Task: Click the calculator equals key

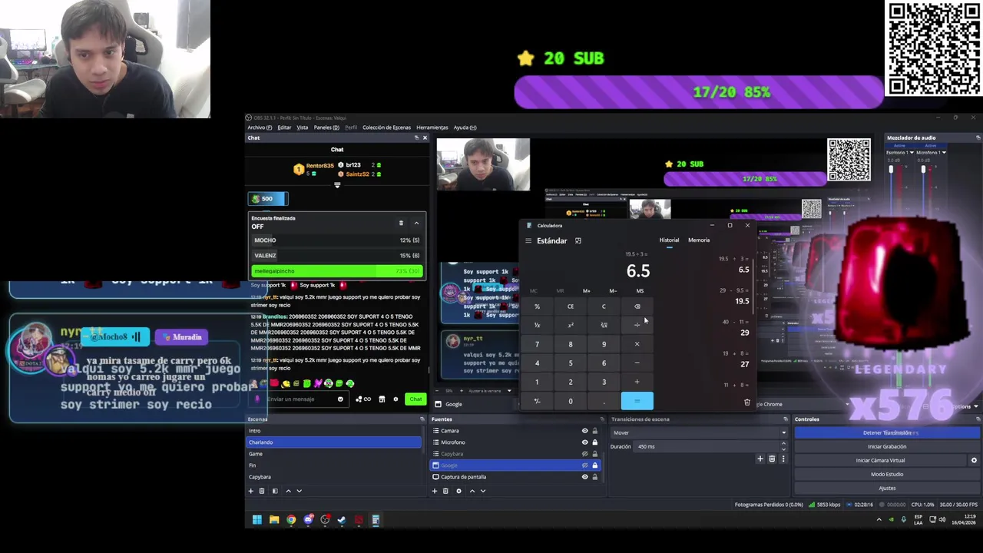Action: pos(637,401)
